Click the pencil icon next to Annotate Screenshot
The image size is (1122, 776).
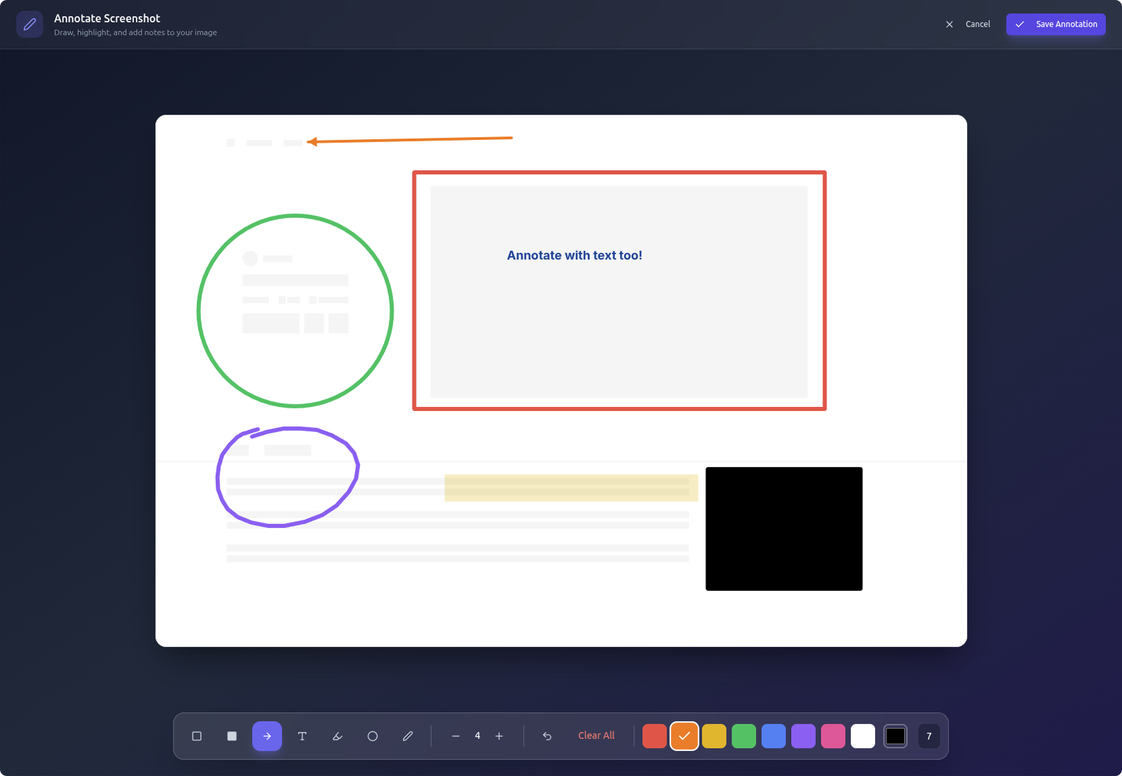click(30, 24)
